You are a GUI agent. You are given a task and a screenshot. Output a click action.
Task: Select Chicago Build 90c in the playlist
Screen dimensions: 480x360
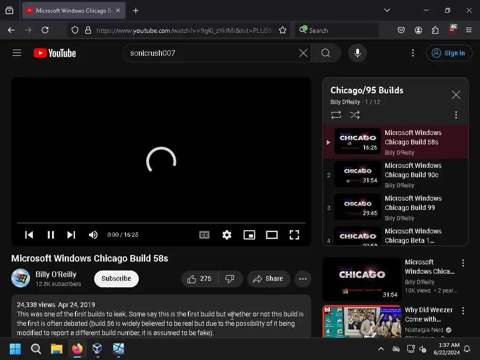396,175
